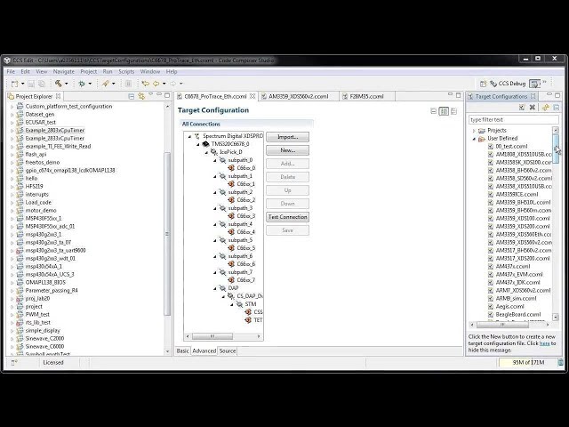The image size is (569, 427).
Task: Collapse the subpath_0 node
Action: 215,160
